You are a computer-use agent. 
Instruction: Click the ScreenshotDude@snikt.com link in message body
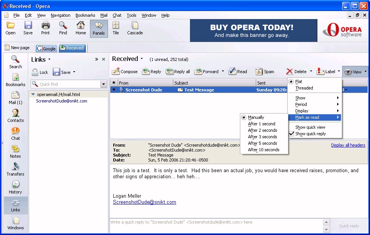(x=144, y=202)
